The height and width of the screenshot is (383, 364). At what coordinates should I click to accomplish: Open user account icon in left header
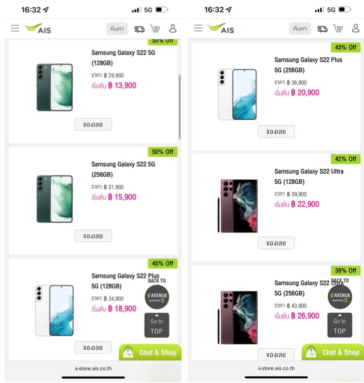[x=173, y=28]
